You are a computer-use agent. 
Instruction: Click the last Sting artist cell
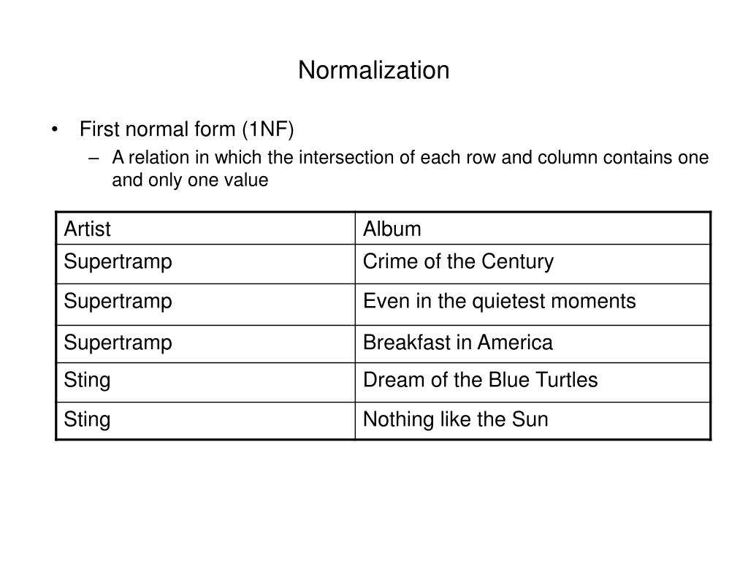point(205,420)
